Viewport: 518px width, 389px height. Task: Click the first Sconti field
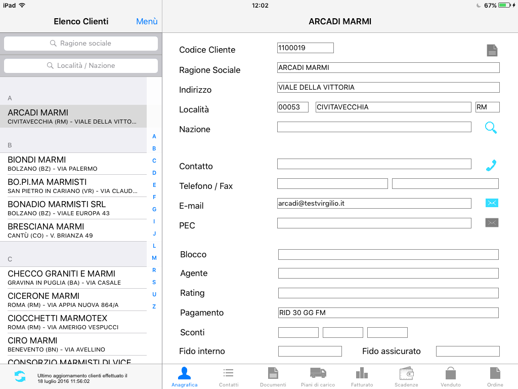tap(298, 332)
